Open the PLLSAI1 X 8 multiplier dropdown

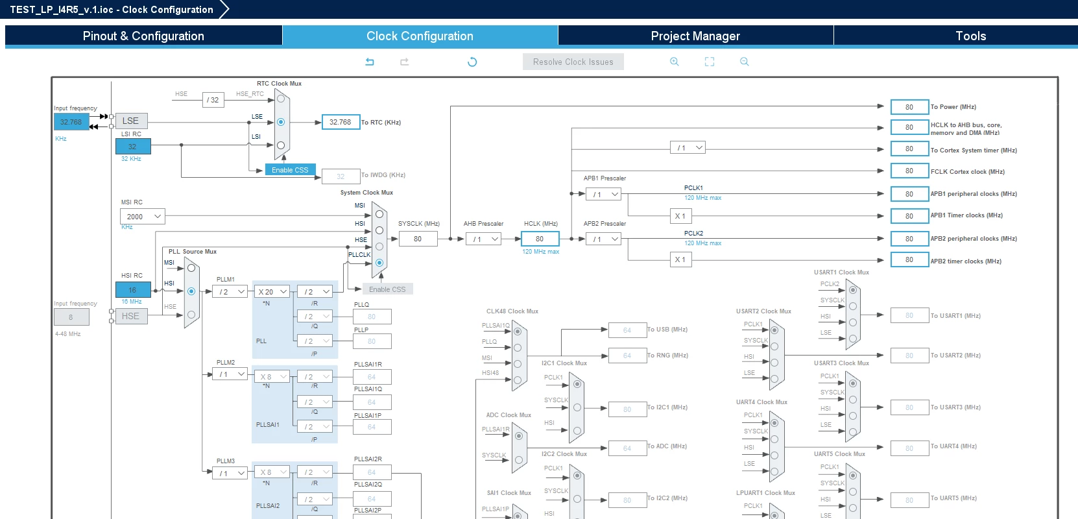click(272, 377)
